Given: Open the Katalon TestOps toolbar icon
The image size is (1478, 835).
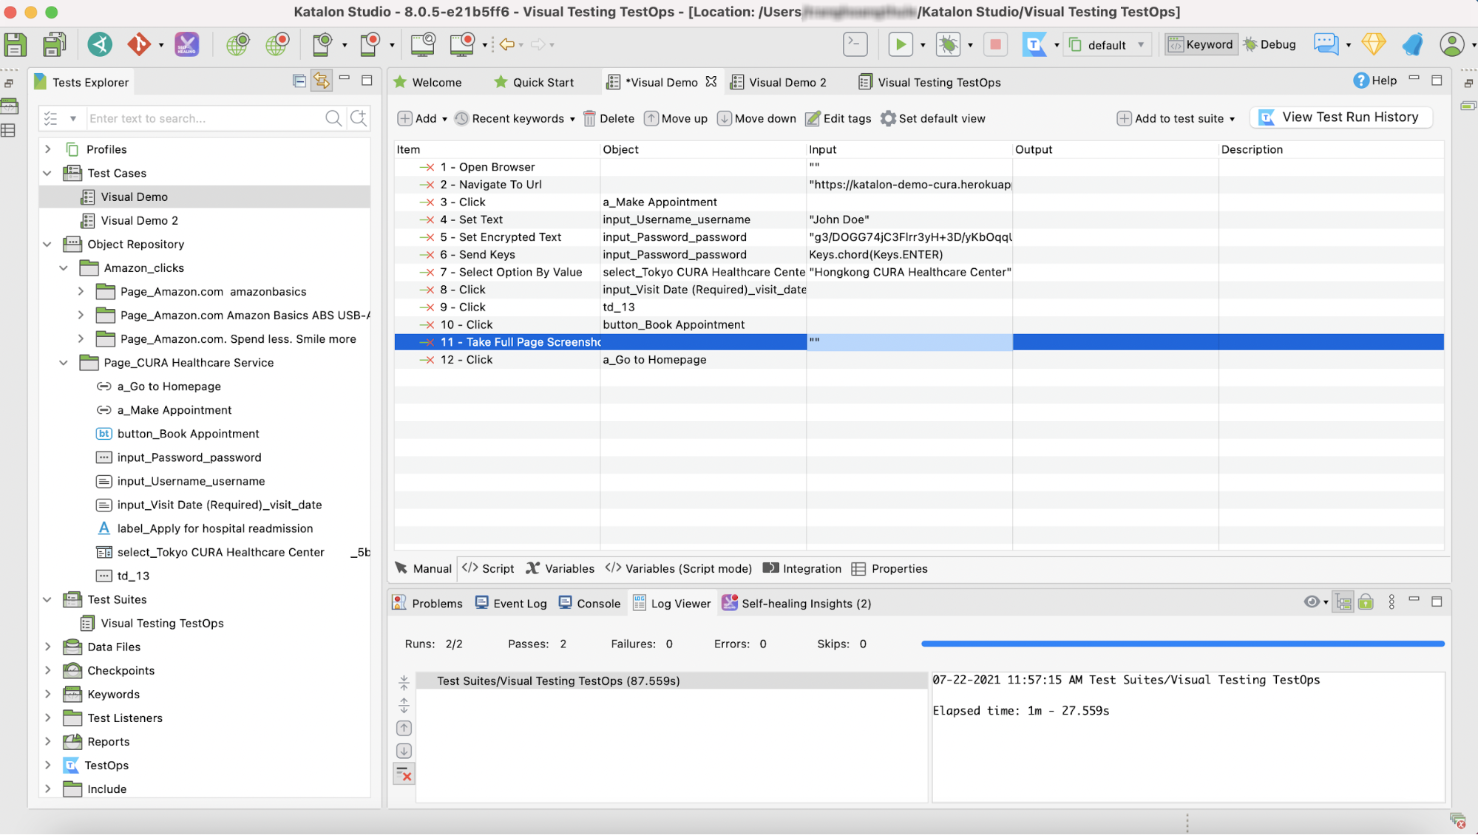Looking at the screenshot, I should [x=100, y=44].
